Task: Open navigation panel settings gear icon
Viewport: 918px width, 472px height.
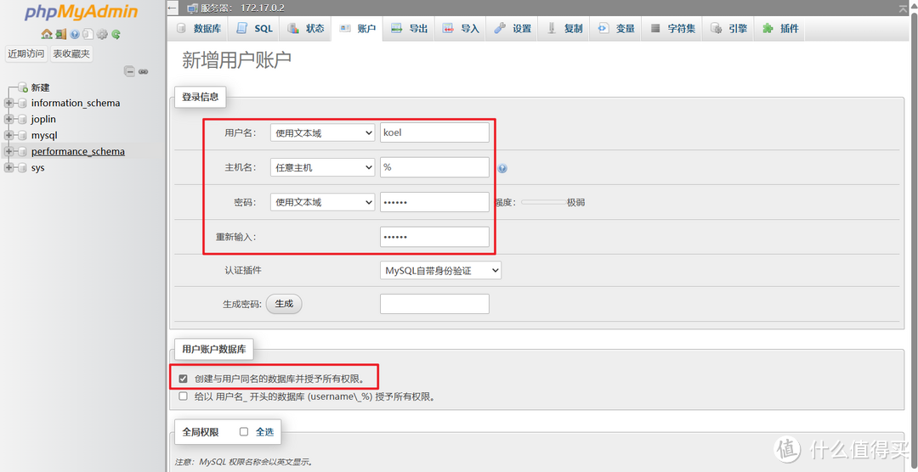Action: point(102,34)
